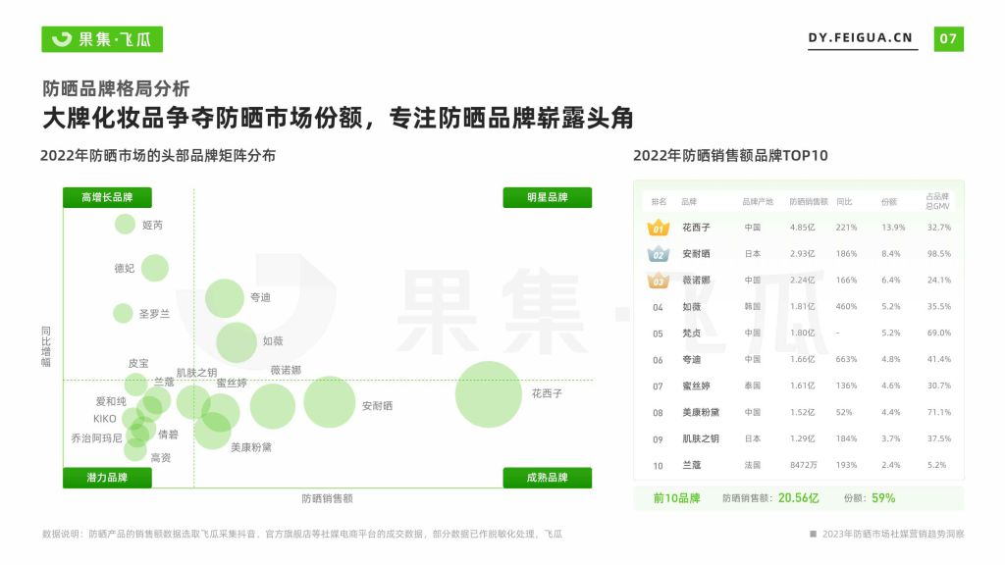
Task: Click the 如薇 bubble in the matrix chart
Action: click(x=237, y=342)
